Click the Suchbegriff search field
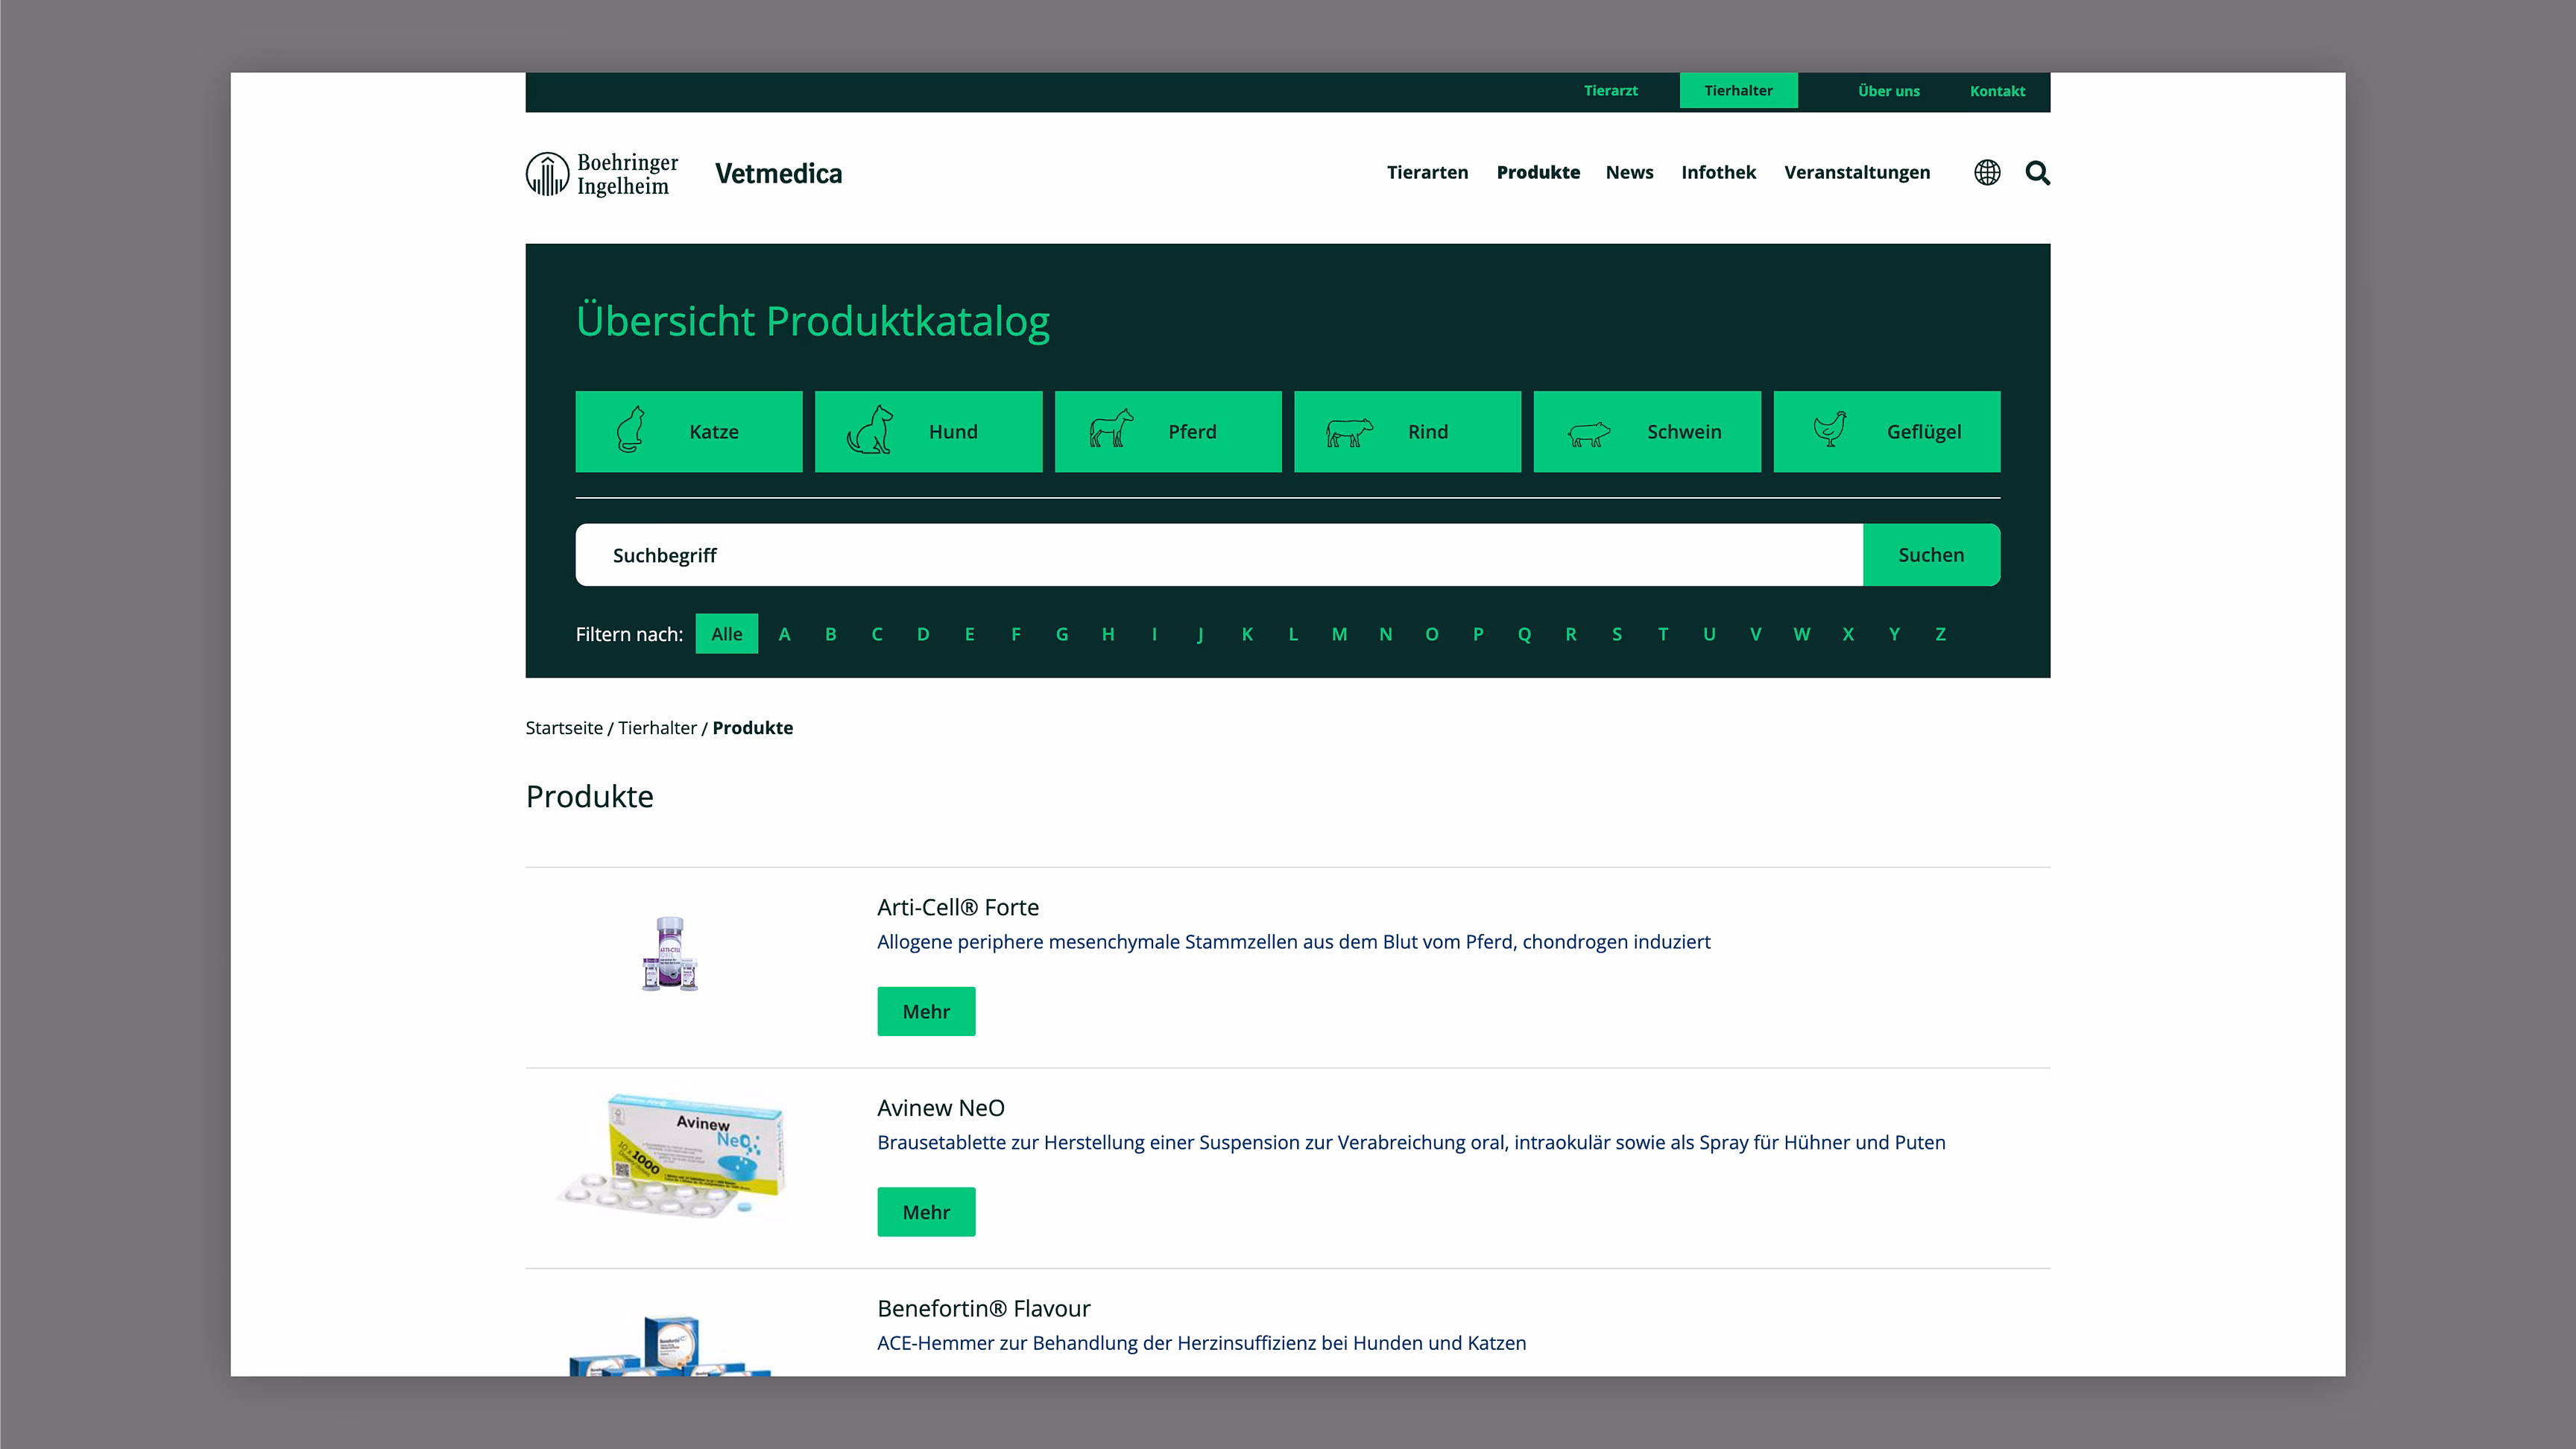The height and width of the screenshot is (1449, 2576). (x=1219, y=555)
